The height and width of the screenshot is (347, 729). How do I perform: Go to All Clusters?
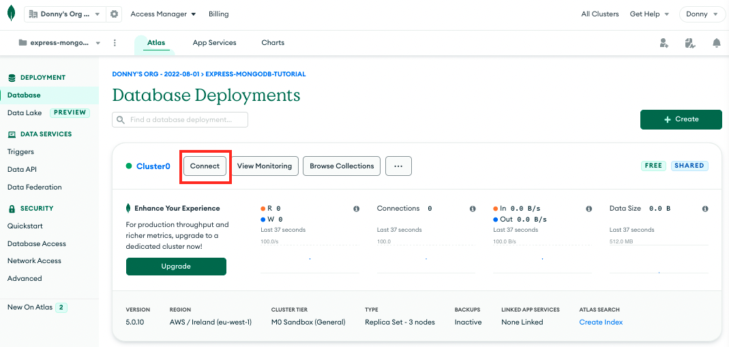pos(599,14)
